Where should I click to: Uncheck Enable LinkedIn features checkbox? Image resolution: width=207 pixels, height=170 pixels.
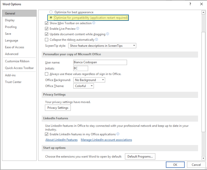[46, 134]
